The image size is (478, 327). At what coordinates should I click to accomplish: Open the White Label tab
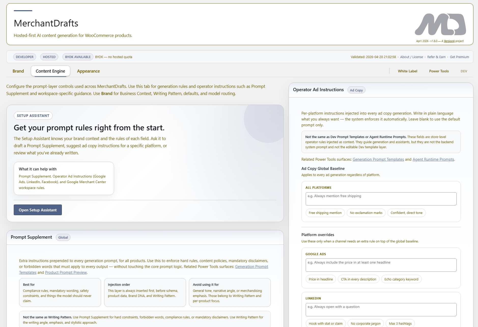point(407,71)
